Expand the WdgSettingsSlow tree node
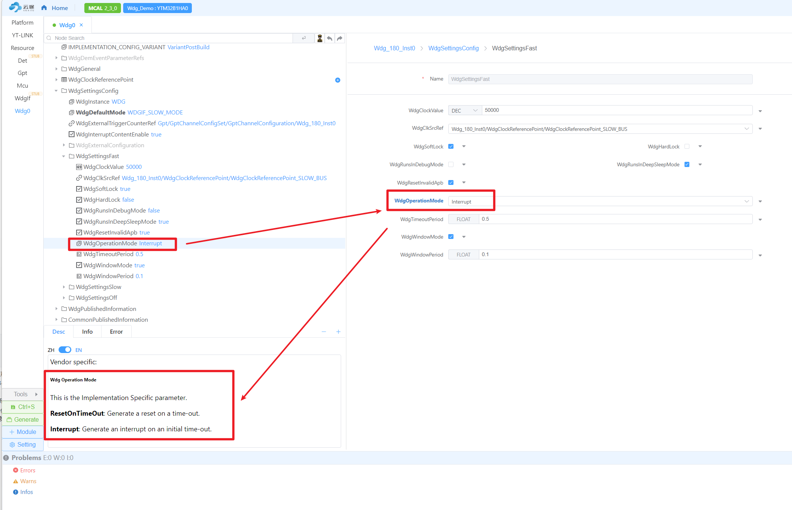The image size is (792, 510). [x=64, y=287]
